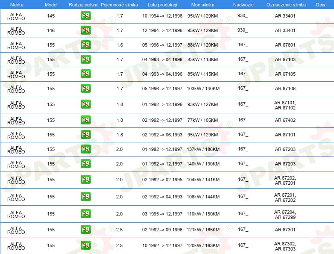Select the model 146 cell
Screen dimensions: 334x254
click(x=51, y=30)
